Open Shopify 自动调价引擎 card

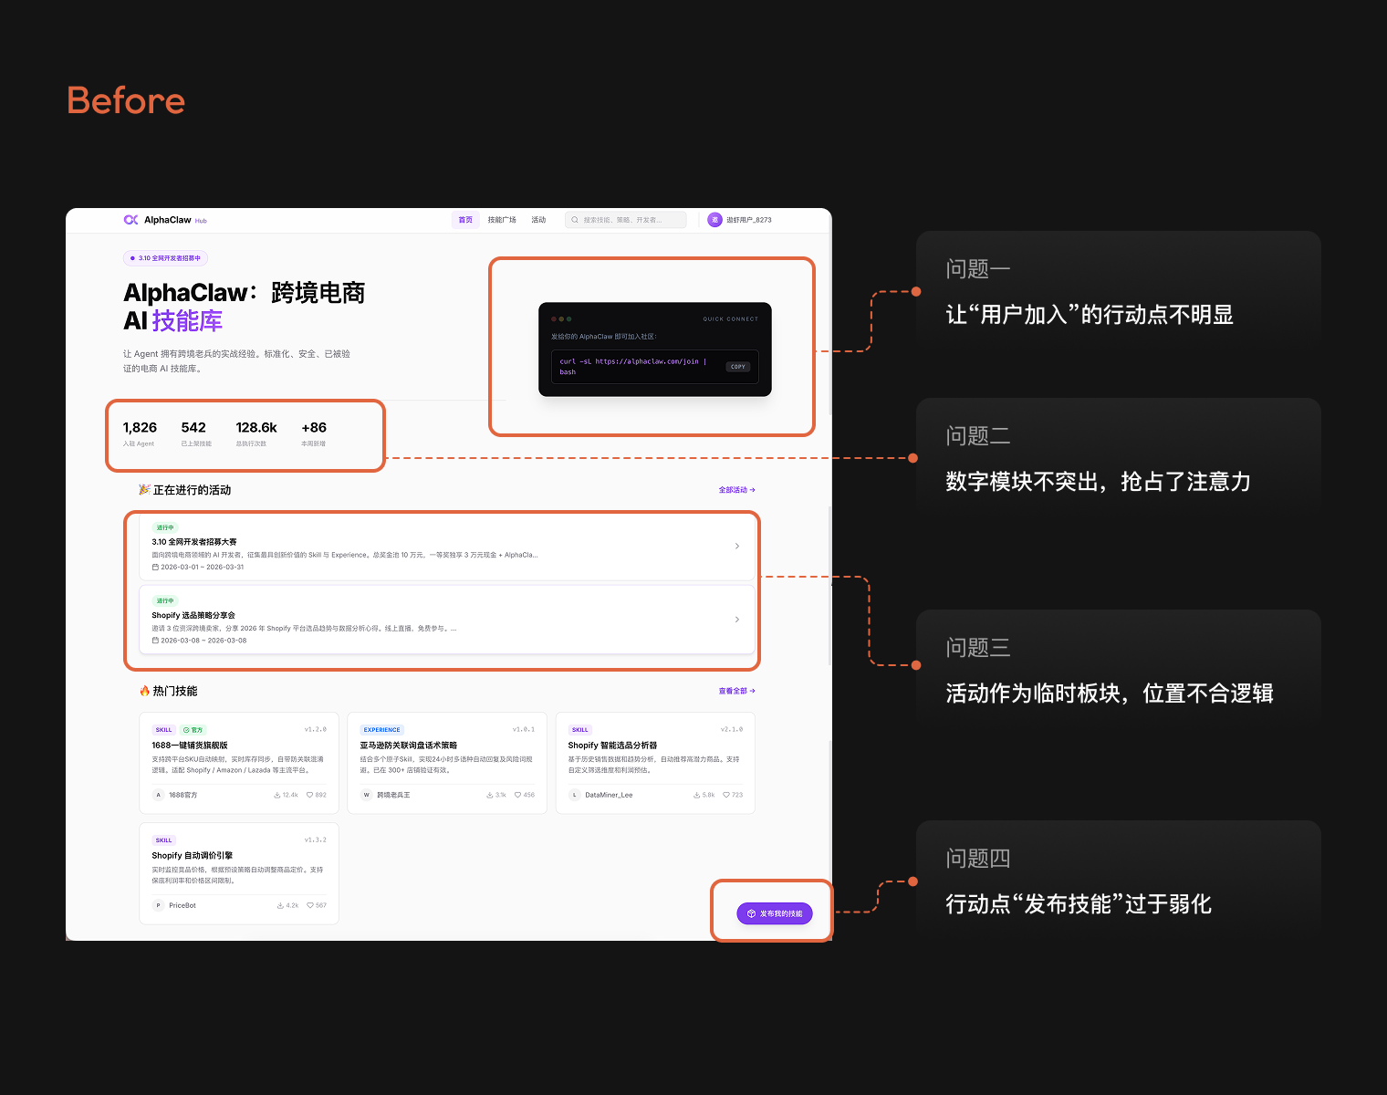point(239,873)
